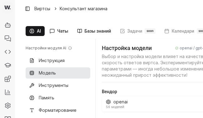Viewport: 203px width, 118px height.
Task: Switch to the Чаты tab
Action: tap(59, 31)
